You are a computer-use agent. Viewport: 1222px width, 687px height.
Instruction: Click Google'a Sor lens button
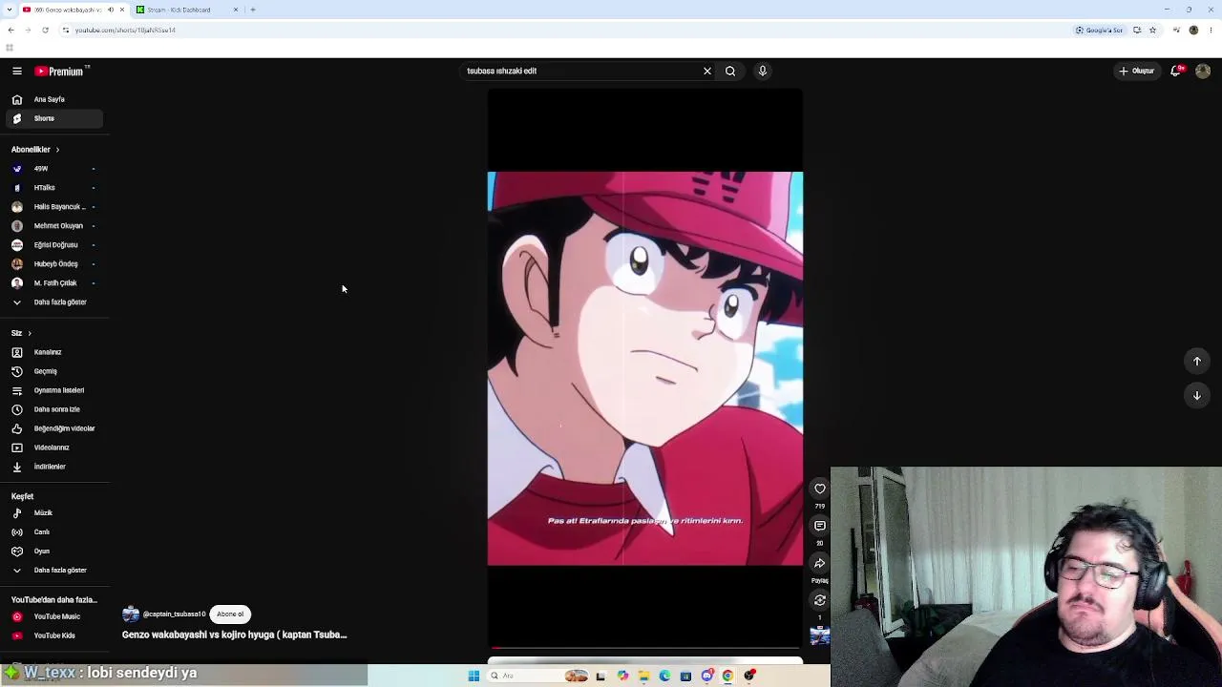click(1099, 31)
